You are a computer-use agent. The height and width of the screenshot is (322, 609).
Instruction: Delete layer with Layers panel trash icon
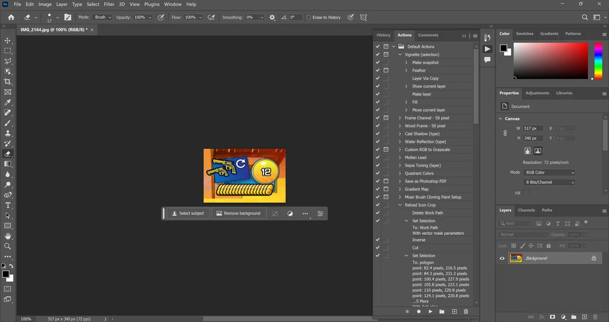[595, 317]
